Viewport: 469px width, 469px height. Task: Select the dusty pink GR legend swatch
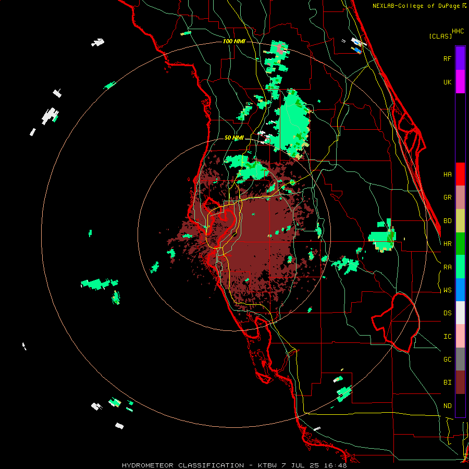click(460, 198)
